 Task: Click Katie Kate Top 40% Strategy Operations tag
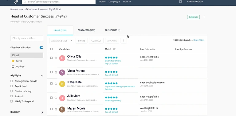(120, 88)
